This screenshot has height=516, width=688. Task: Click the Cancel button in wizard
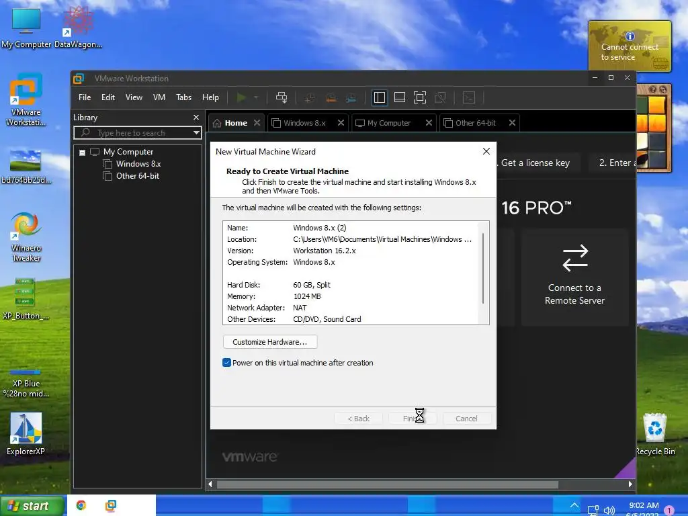466,419
